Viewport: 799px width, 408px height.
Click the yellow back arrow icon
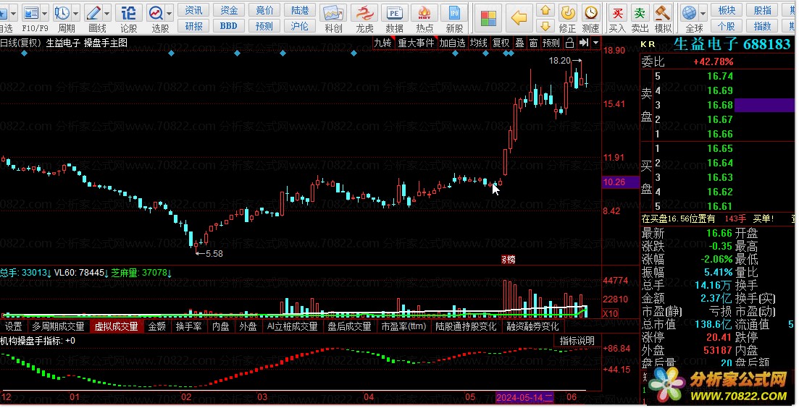(519, 18)
